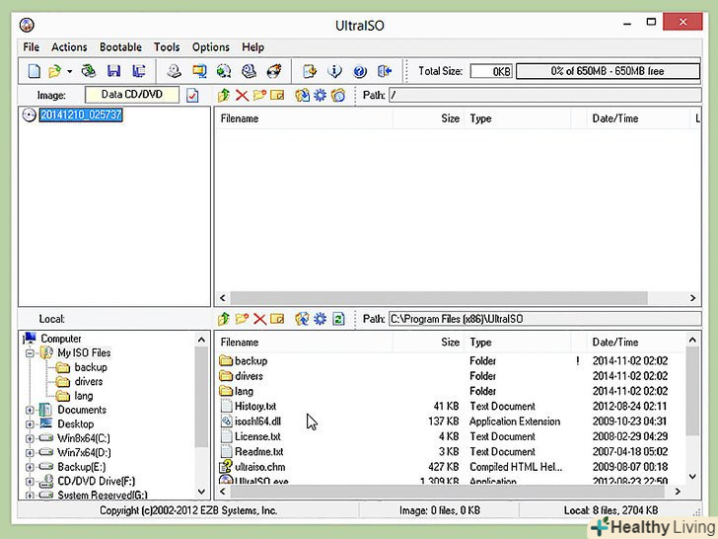Image resolution: width=718 pixels, height=539 pixels.
Task: Select the isoshl64.dll file in local list
Action: [256, 422]
